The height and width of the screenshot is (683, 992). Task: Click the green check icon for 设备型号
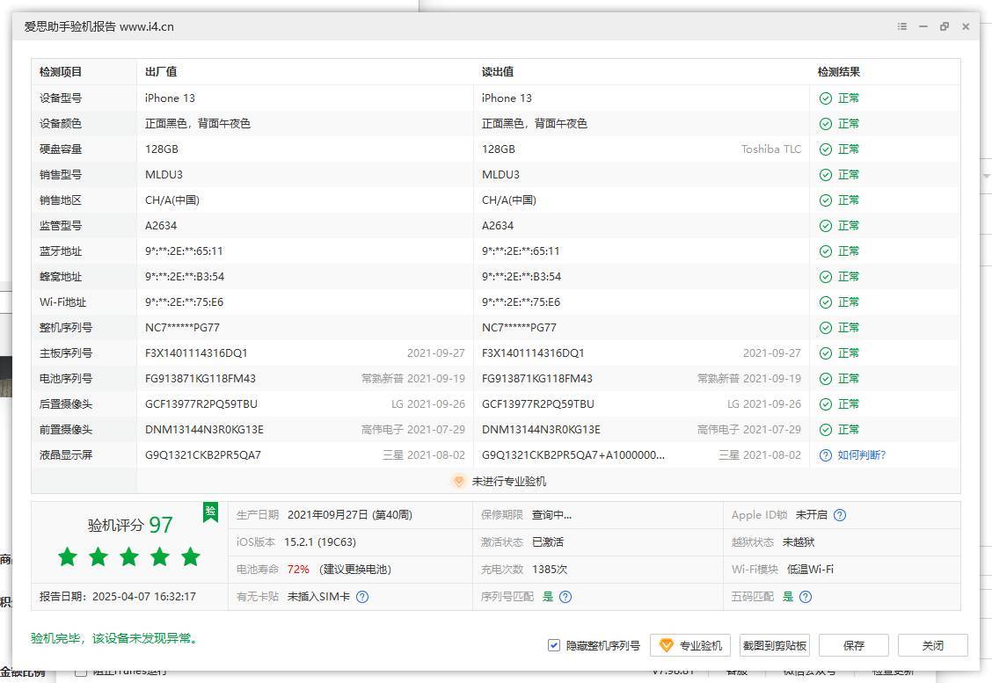pos(826,98)
